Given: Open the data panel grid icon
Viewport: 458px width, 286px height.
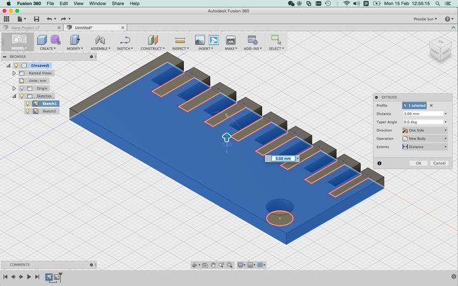Looking at the screenshot, I should (x=6, y=19).
